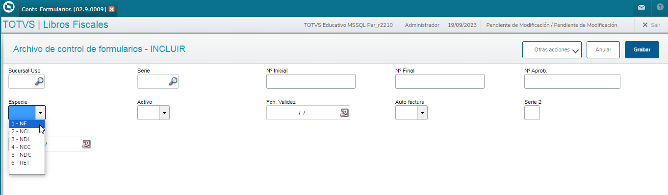Screen dimensions: 668x195
Task: Focus the Nº Inicial input field
Action: (x=311, y=82)
